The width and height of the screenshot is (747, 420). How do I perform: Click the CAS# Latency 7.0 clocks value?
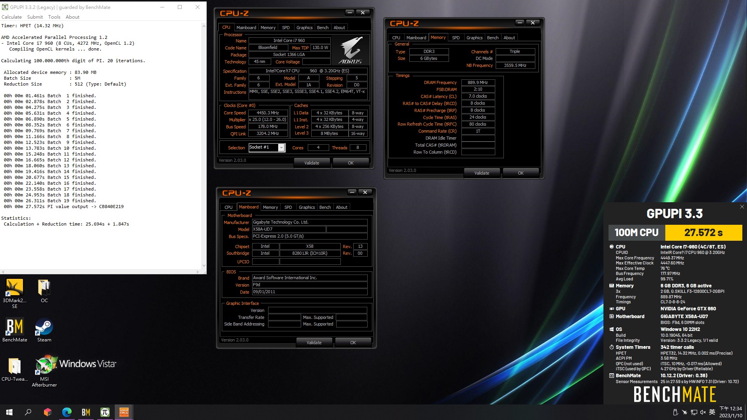(x=478, y=96)
